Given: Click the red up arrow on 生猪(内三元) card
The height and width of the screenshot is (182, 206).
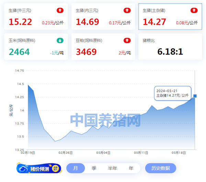Looking at the screenshot, I should 127,11.
